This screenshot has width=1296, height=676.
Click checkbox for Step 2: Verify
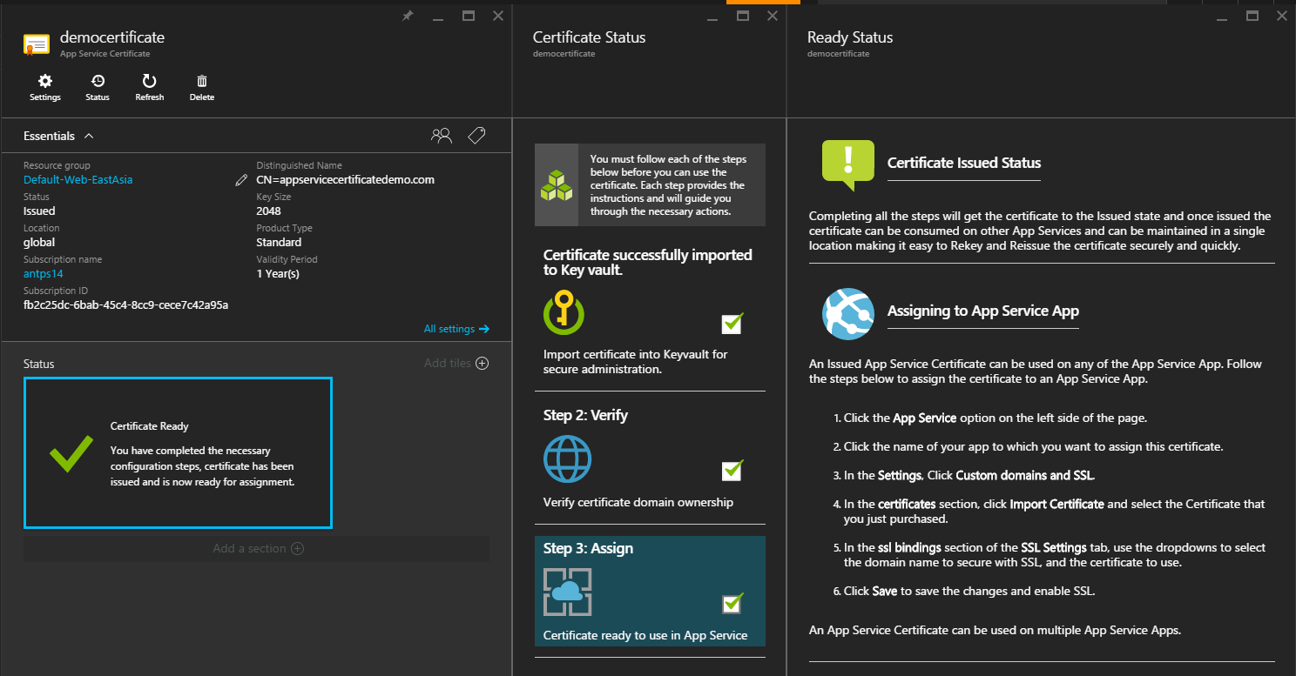coord(732,470)
